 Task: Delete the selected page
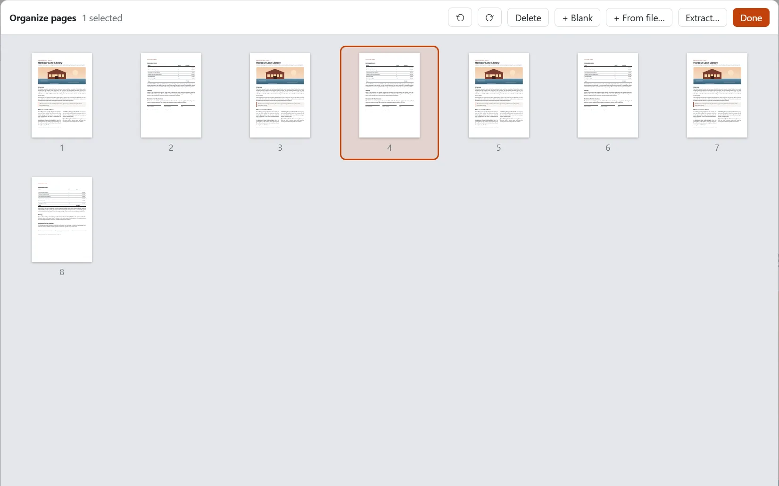528,18
